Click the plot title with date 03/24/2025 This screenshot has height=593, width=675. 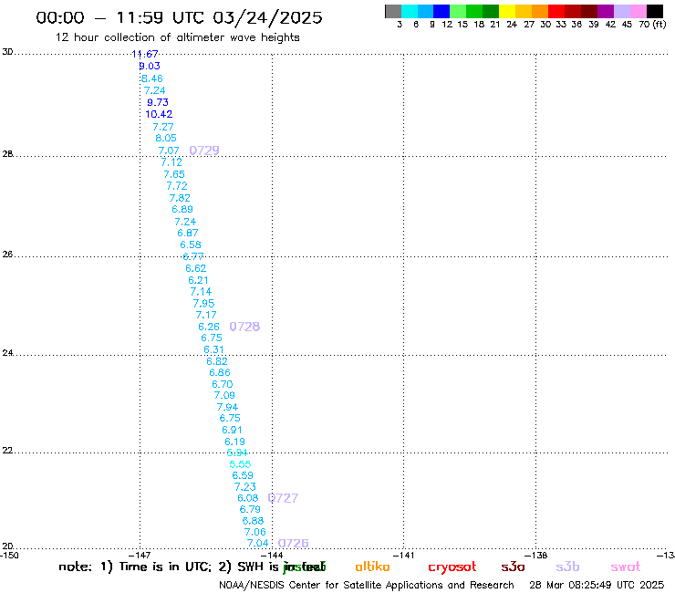[179, 17]
